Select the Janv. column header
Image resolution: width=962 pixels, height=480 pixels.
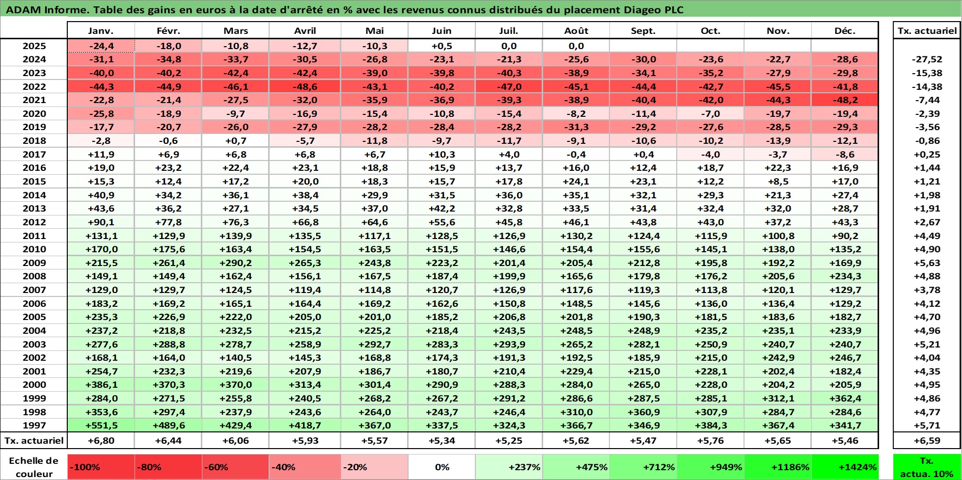101,30
